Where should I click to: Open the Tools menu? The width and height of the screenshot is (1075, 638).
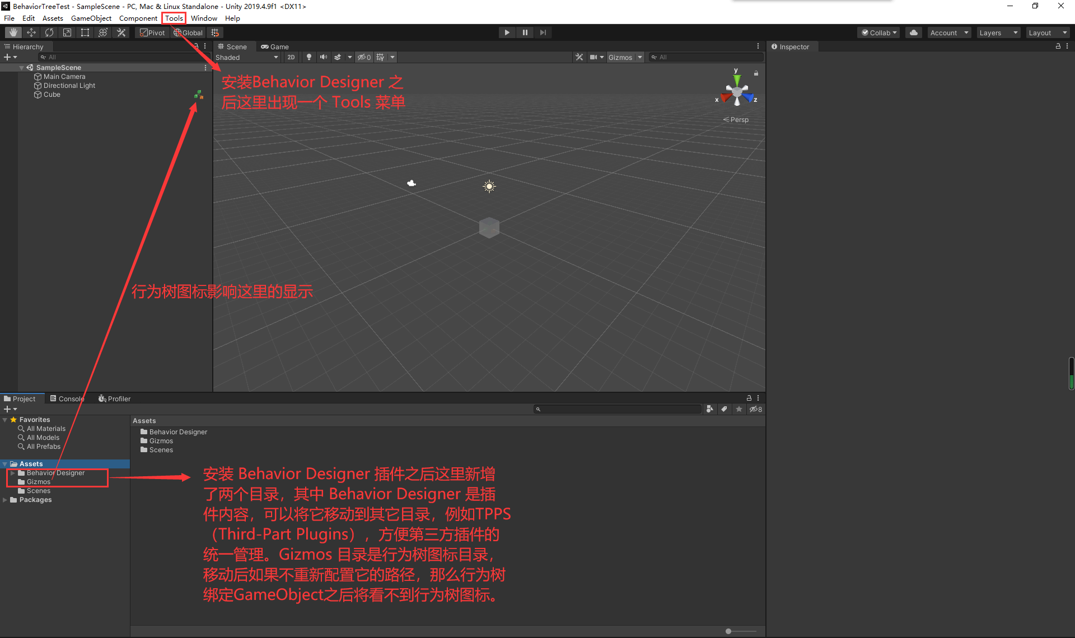click(173, 17)
